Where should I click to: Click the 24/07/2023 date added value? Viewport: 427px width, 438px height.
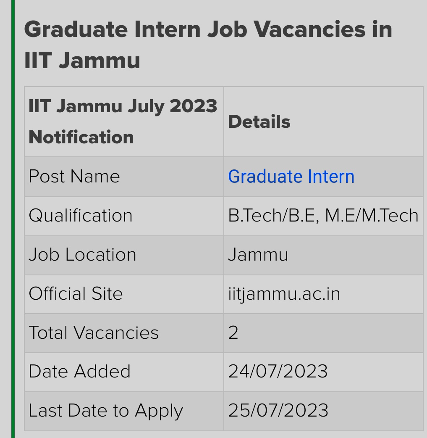[x=278, y=372]
